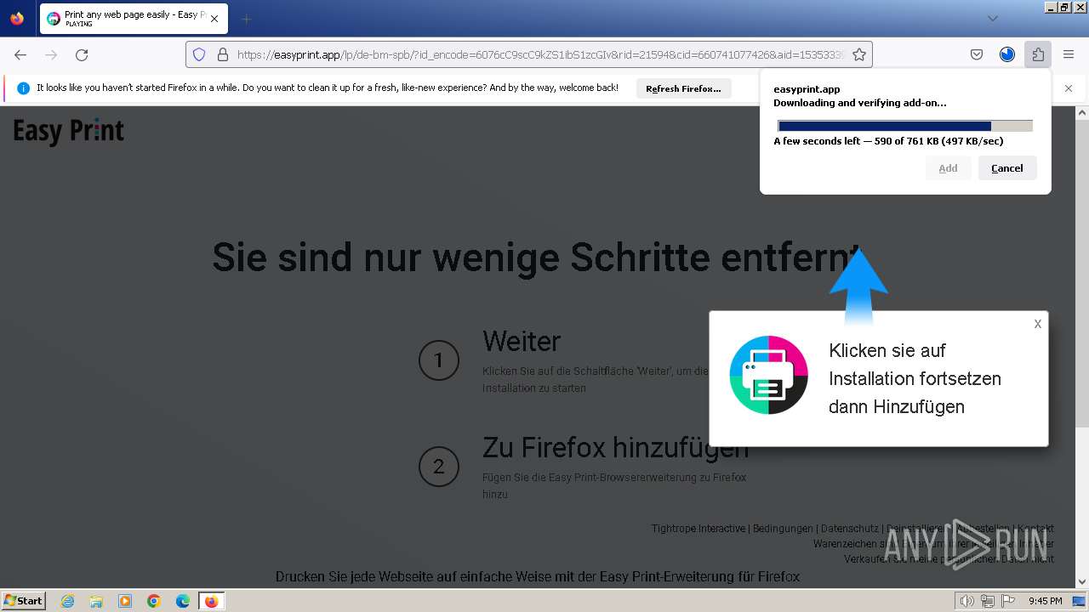Viewport: 1089px width, 612px height.
Task: Close the Easy Print tab
Action: (214, 19)
